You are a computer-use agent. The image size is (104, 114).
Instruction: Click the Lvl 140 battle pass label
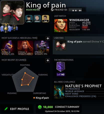(x=61, y=74)
